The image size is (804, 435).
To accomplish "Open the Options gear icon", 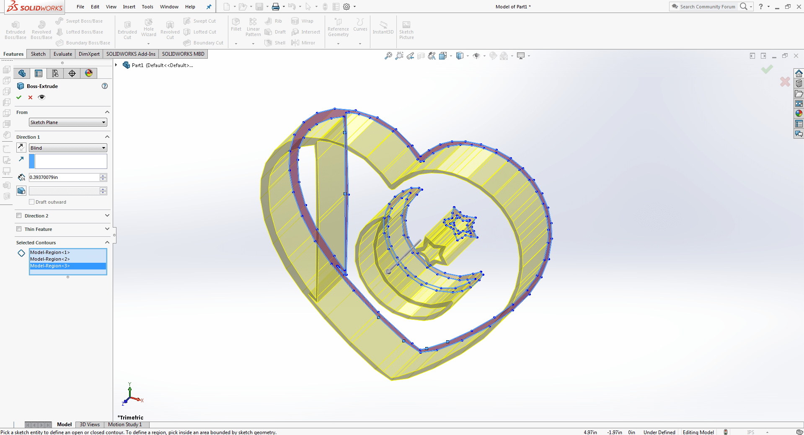I will (x=346, y=7).
